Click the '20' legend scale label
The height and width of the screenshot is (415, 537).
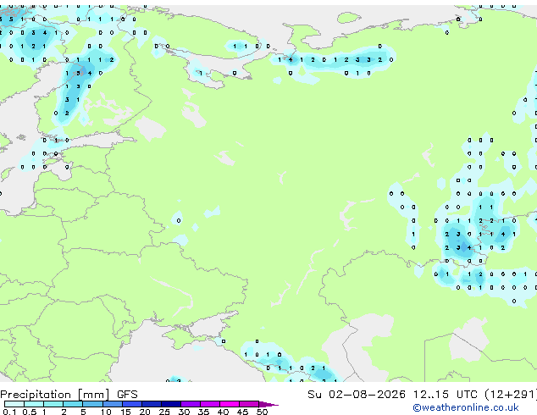[145, 412]
